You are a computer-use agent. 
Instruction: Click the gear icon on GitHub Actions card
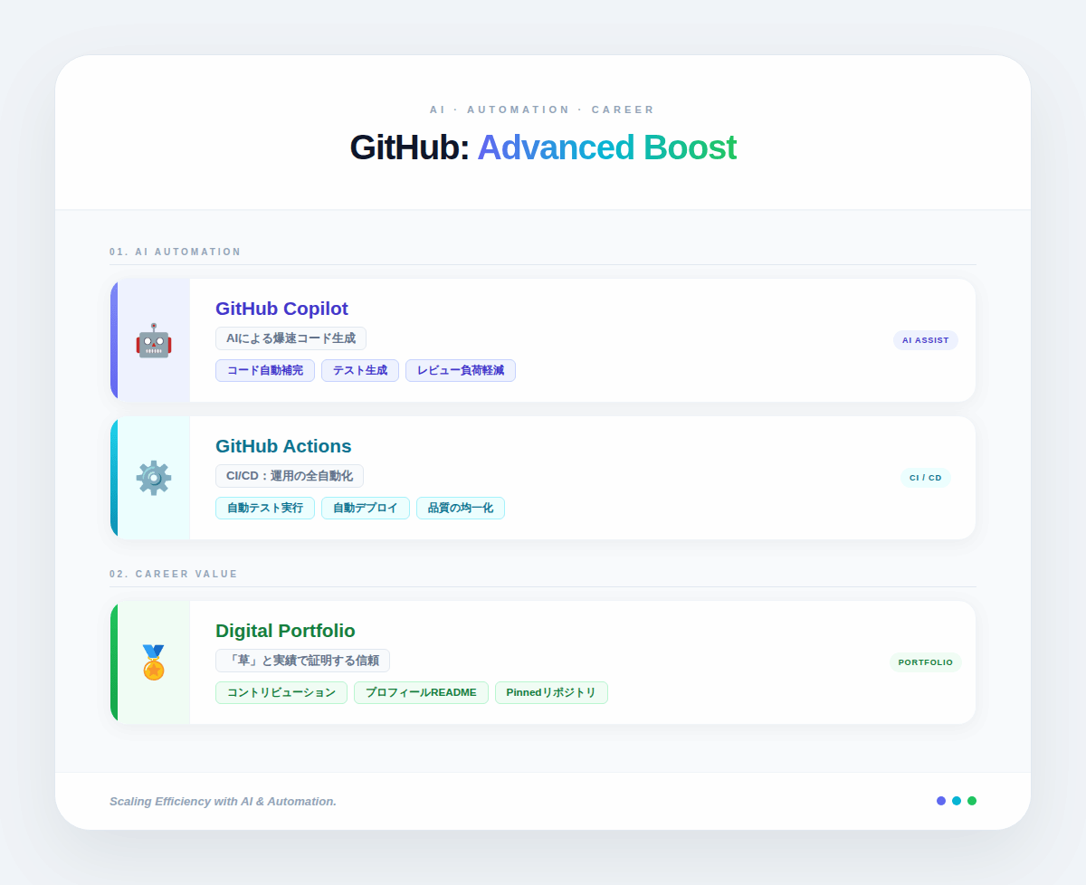[x=154, y=478]
